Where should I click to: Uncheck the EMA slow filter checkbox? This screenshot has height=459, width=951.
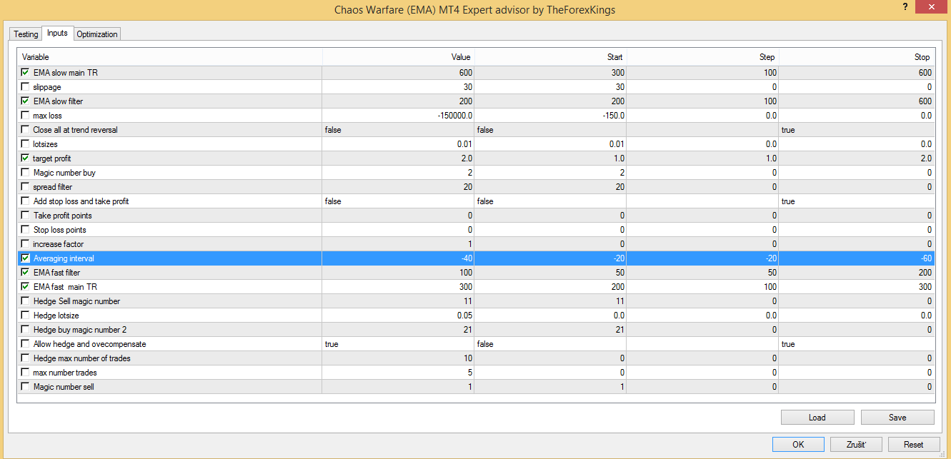click(x=26, y=101)
